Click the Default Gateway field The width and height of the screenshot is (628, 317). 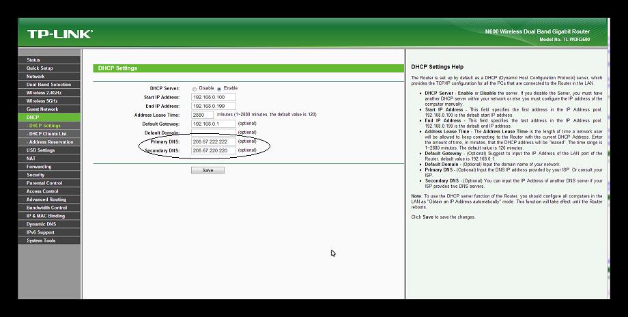click(x=214, y=124)
